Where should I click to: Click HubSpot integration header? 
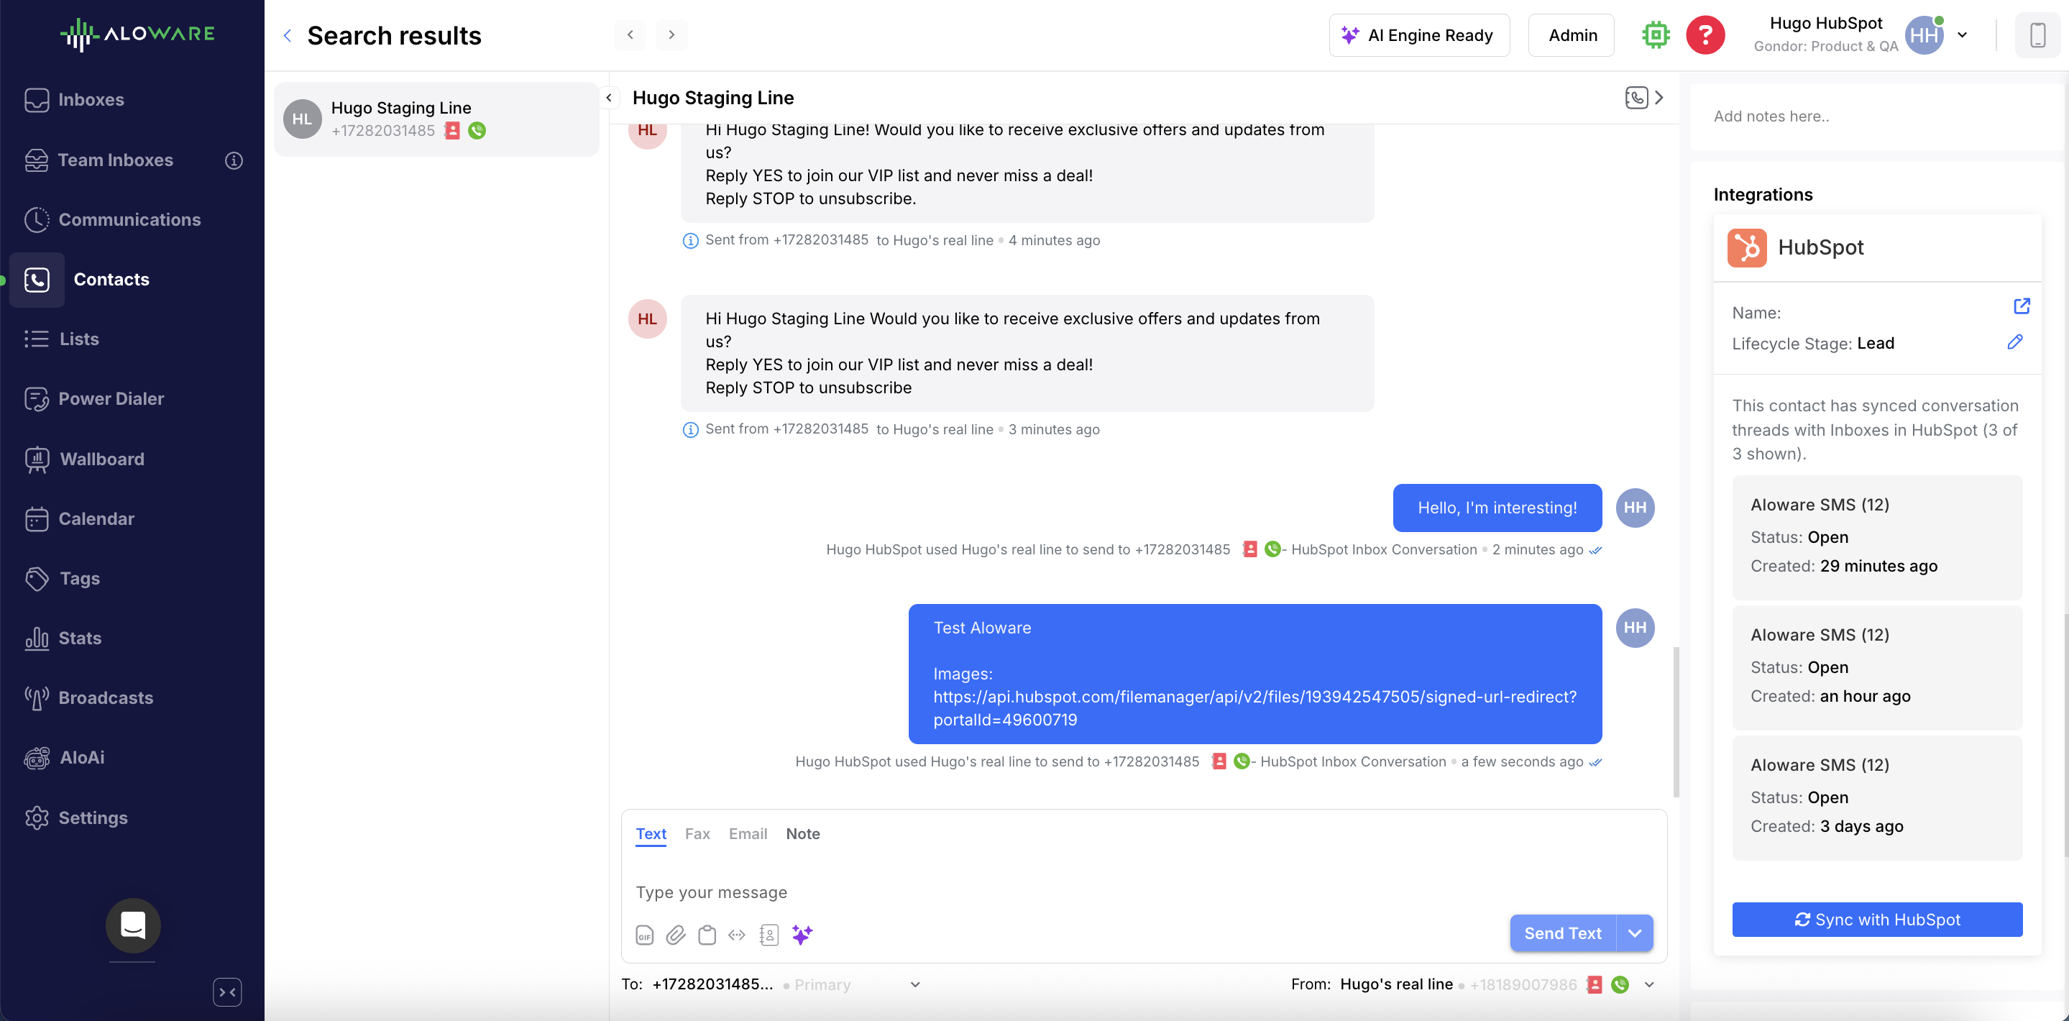tap(1877, 247)
